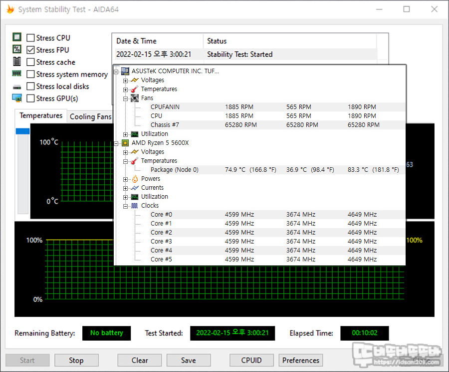Click the disabled Start button

[x=27, y=360]
